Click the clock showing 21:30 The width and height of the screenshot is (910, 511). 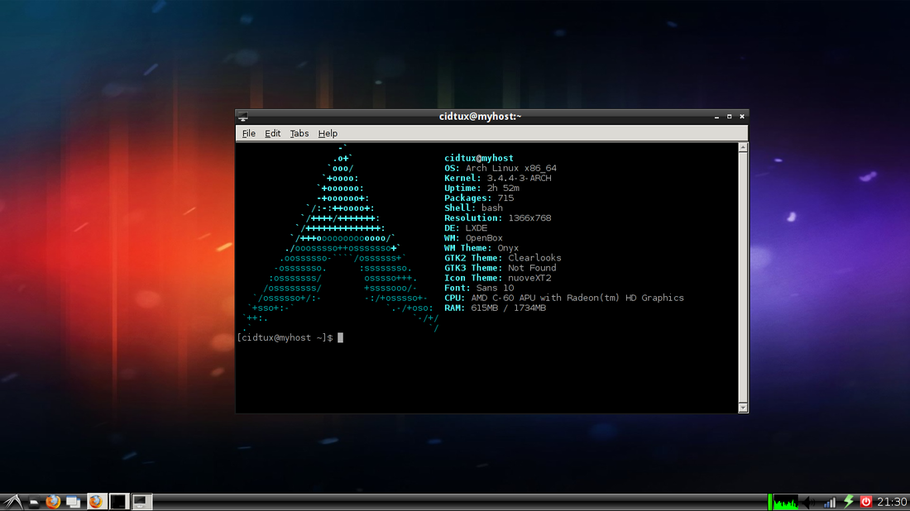coord(892,501)
